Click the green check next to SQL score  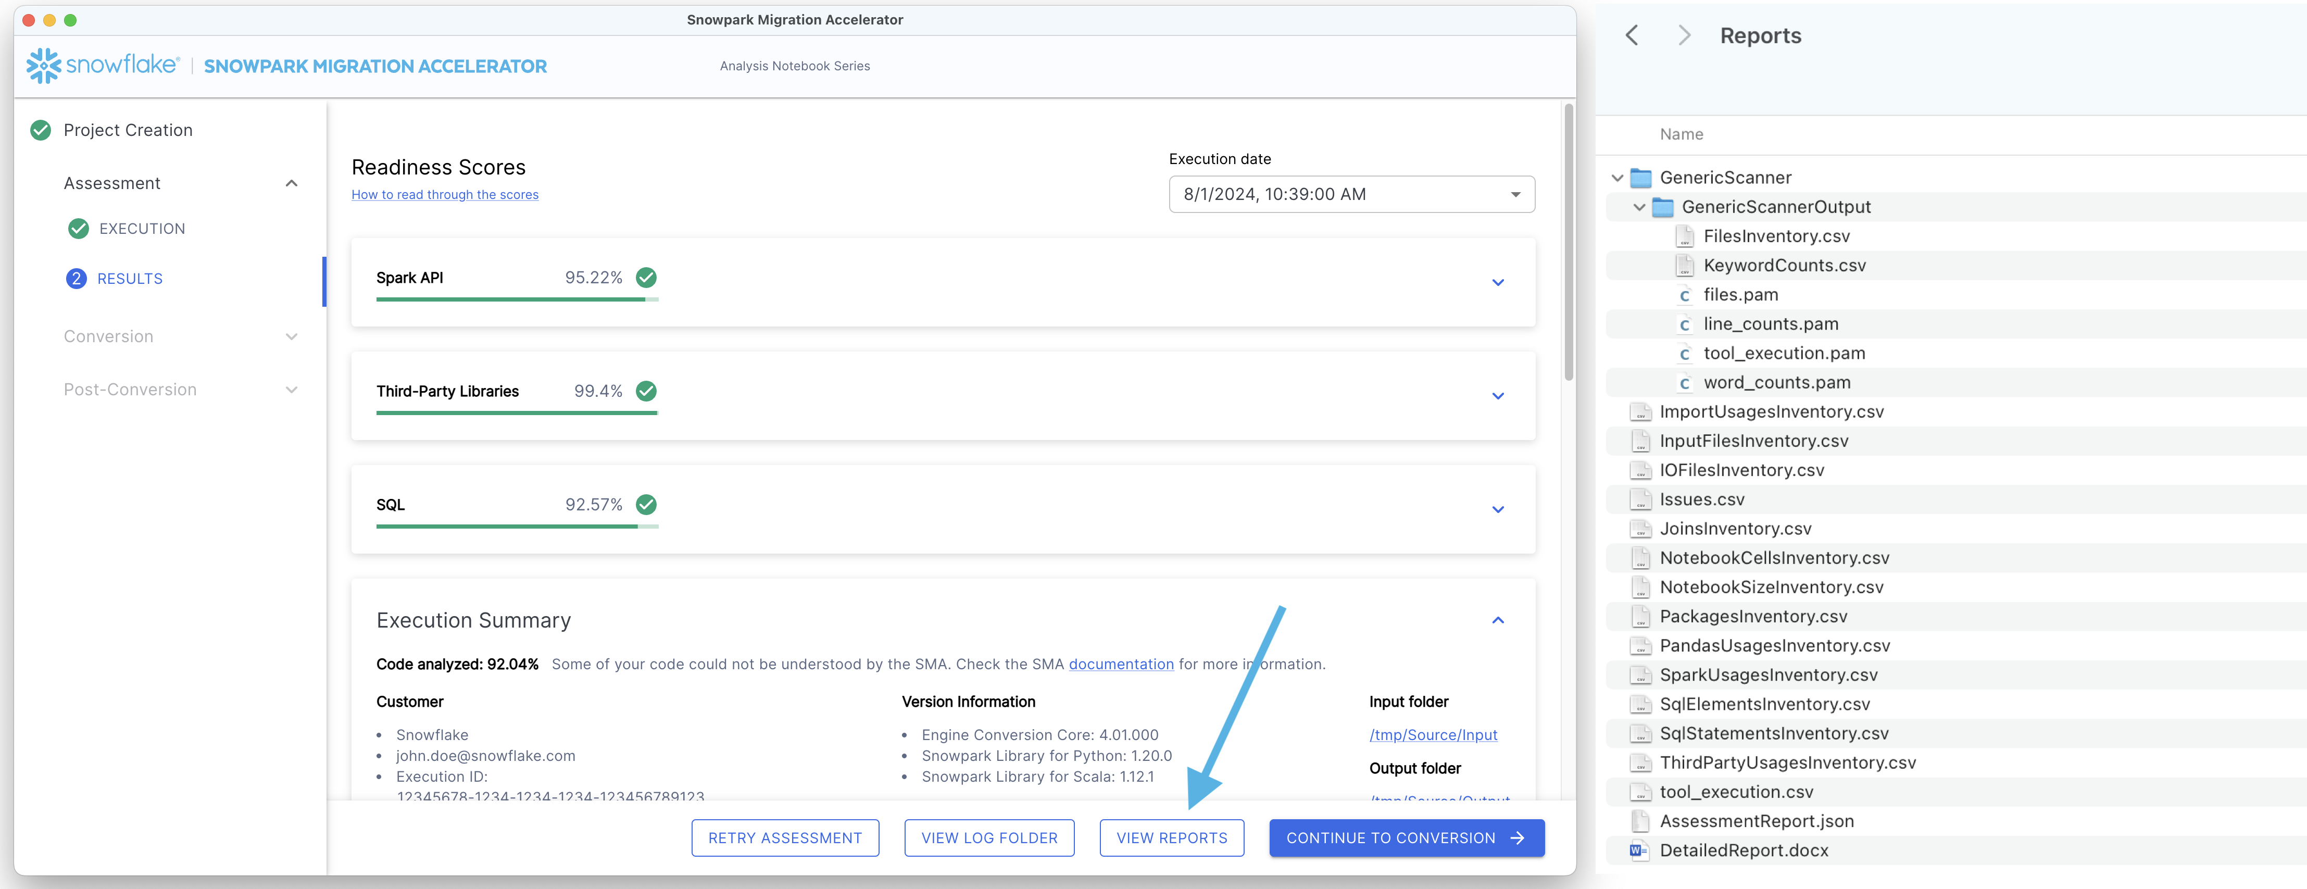(646, 505)
